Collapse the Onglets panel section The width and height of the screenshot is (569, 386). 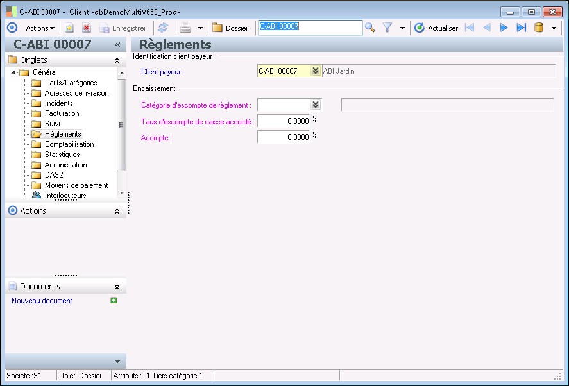[117, 60]
